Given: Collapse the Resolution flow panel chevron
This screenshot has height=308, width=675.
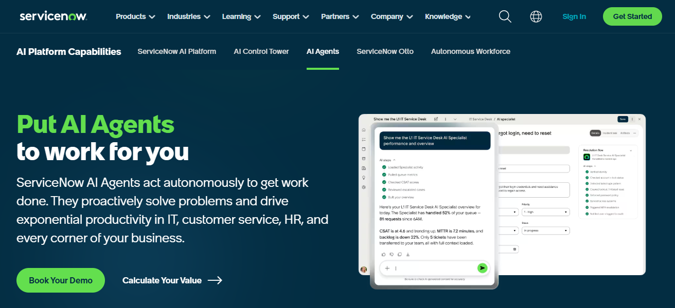Looking at the screenshot, I should click(631, 150).
